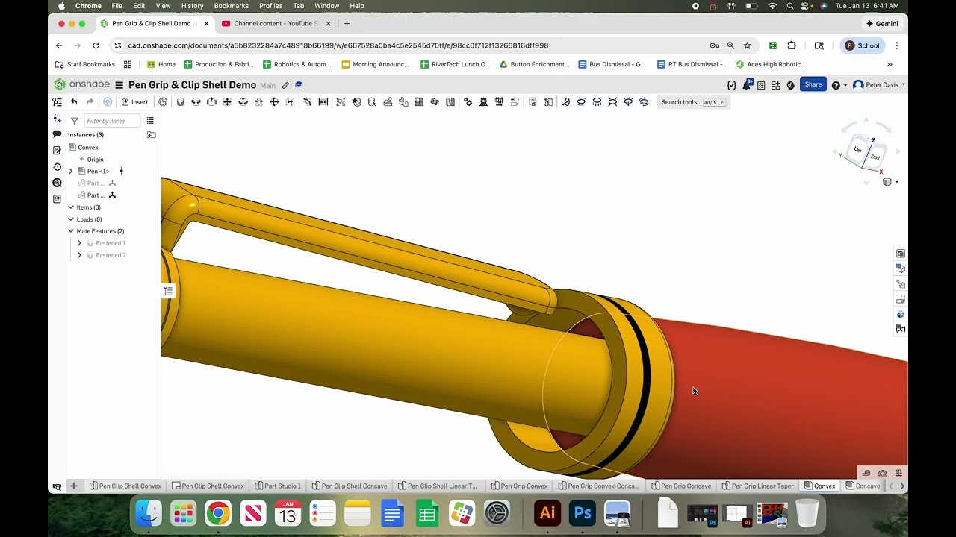Select the Convex assembly tree item
The image size is (956, 537).
[88, 148]
